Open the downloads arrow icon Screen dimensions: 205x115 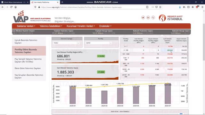click(180, 7)
